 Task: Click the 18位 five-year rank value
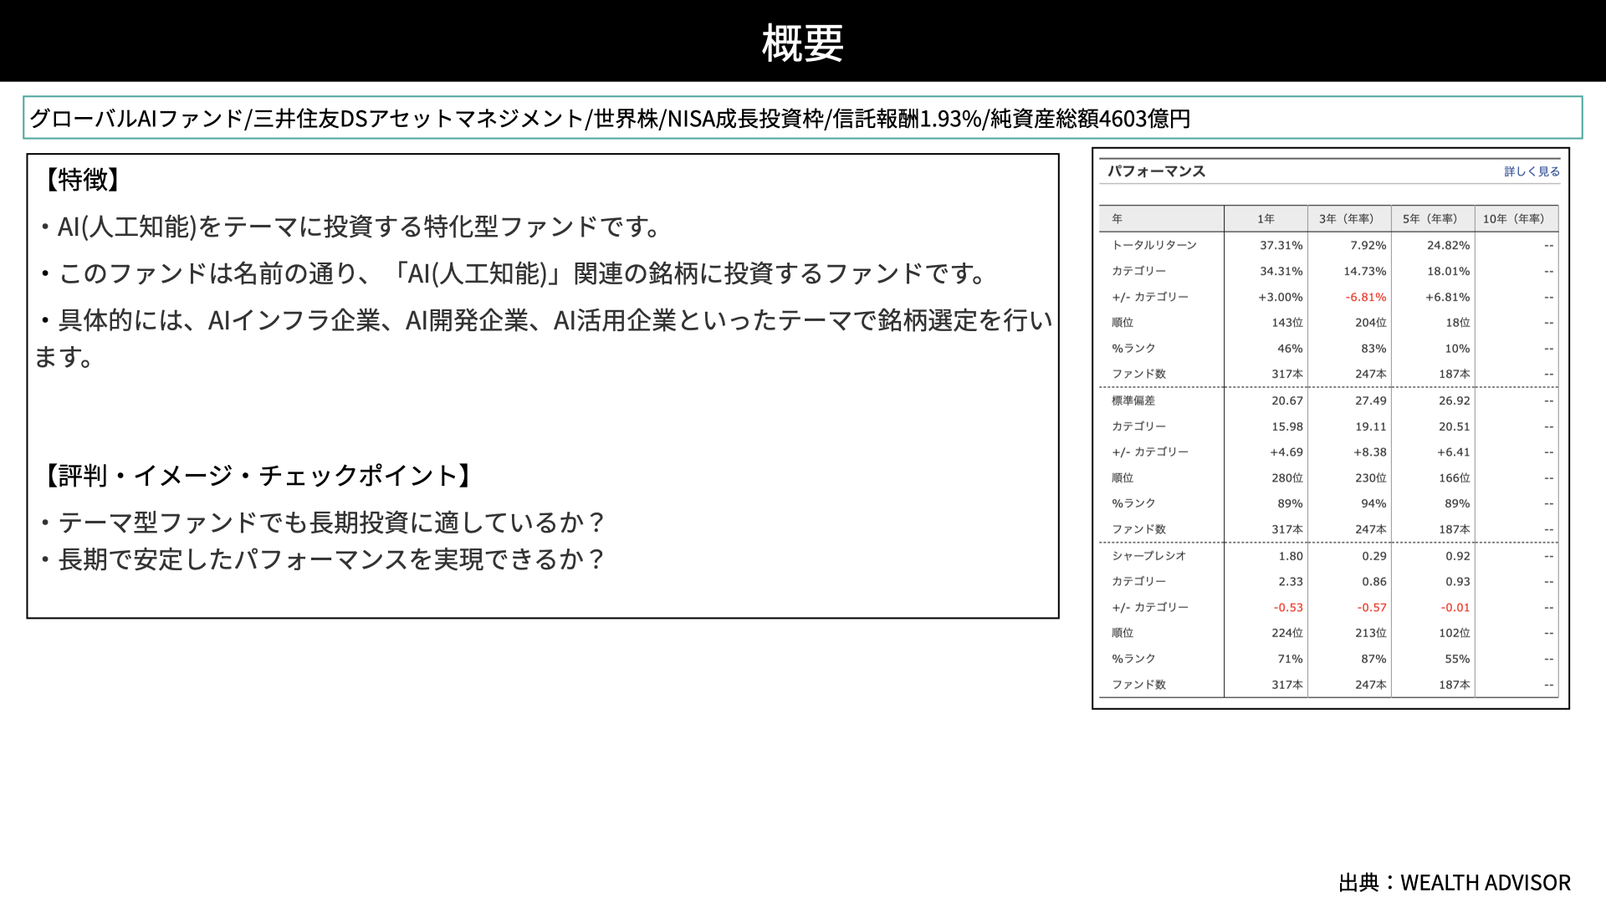(x=1458, y=323)
